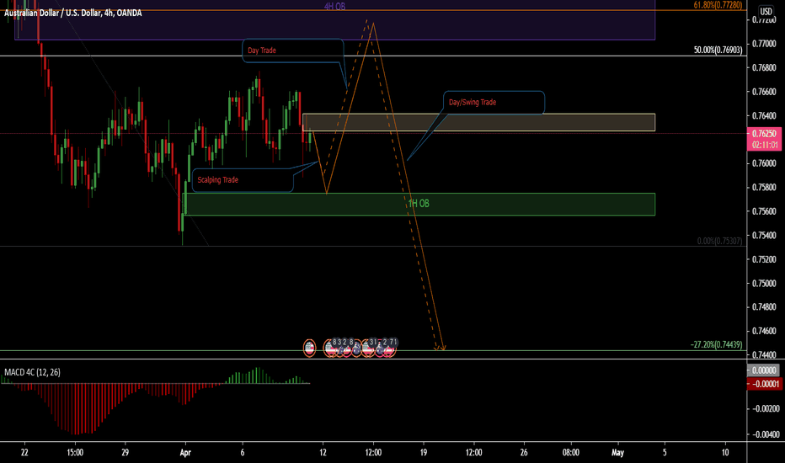Click the event badge numbered 71
This screenshot has width=785, height=463.
[393, 343]
